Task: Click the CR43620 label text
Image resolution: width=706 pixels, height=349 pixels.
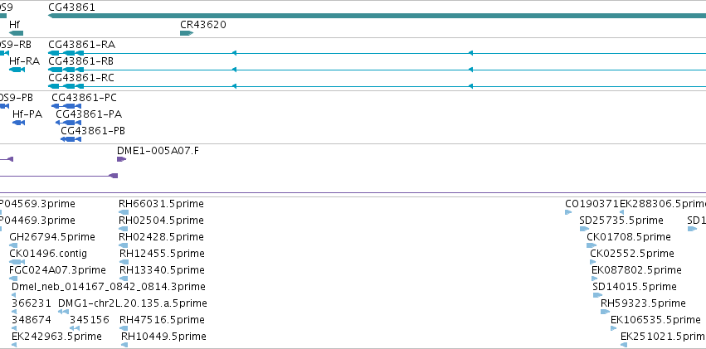Action: click(203, 25)
